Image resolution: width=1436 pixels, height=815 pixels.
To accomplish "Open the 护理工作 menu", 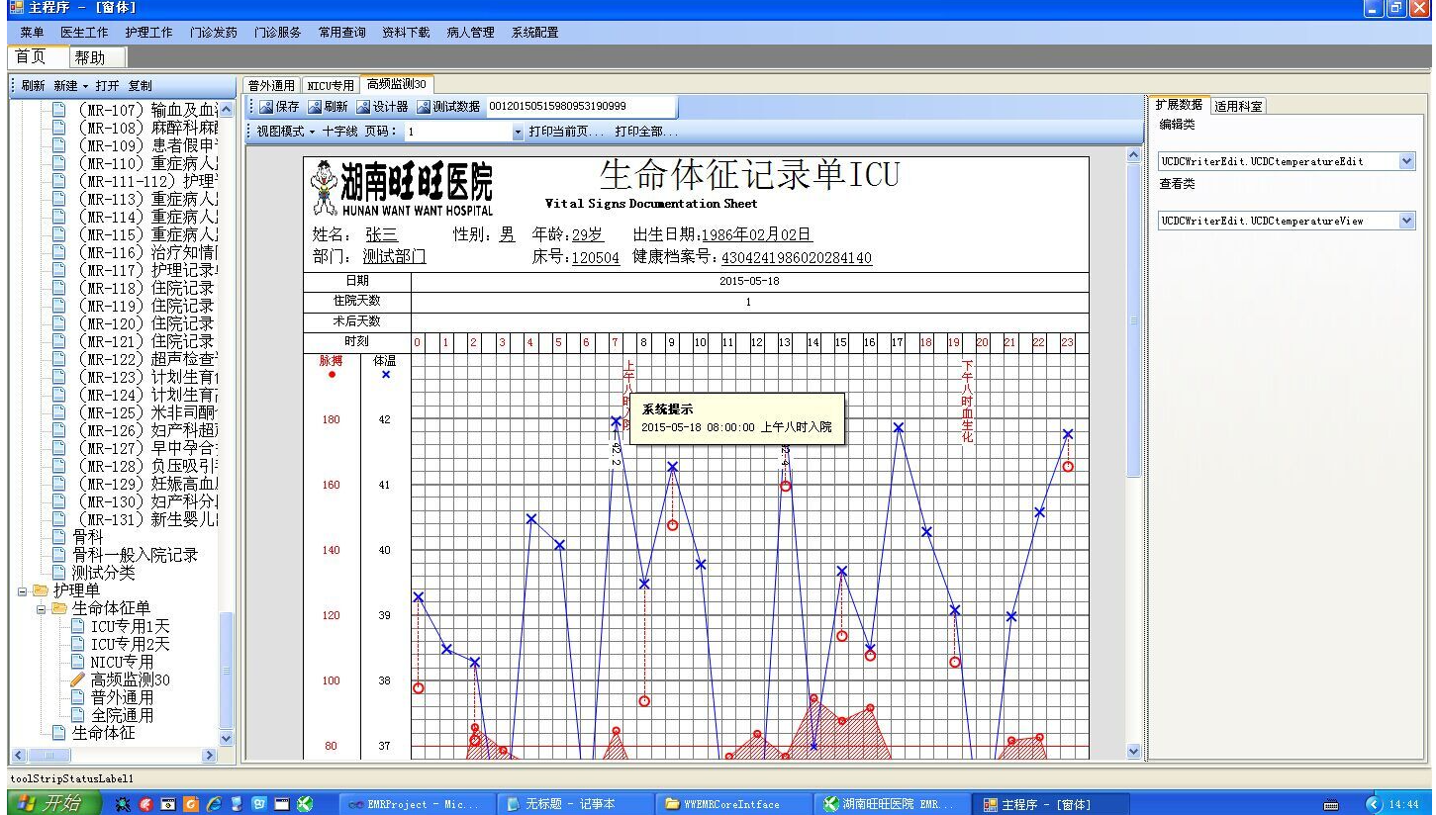I will point(149,33).
